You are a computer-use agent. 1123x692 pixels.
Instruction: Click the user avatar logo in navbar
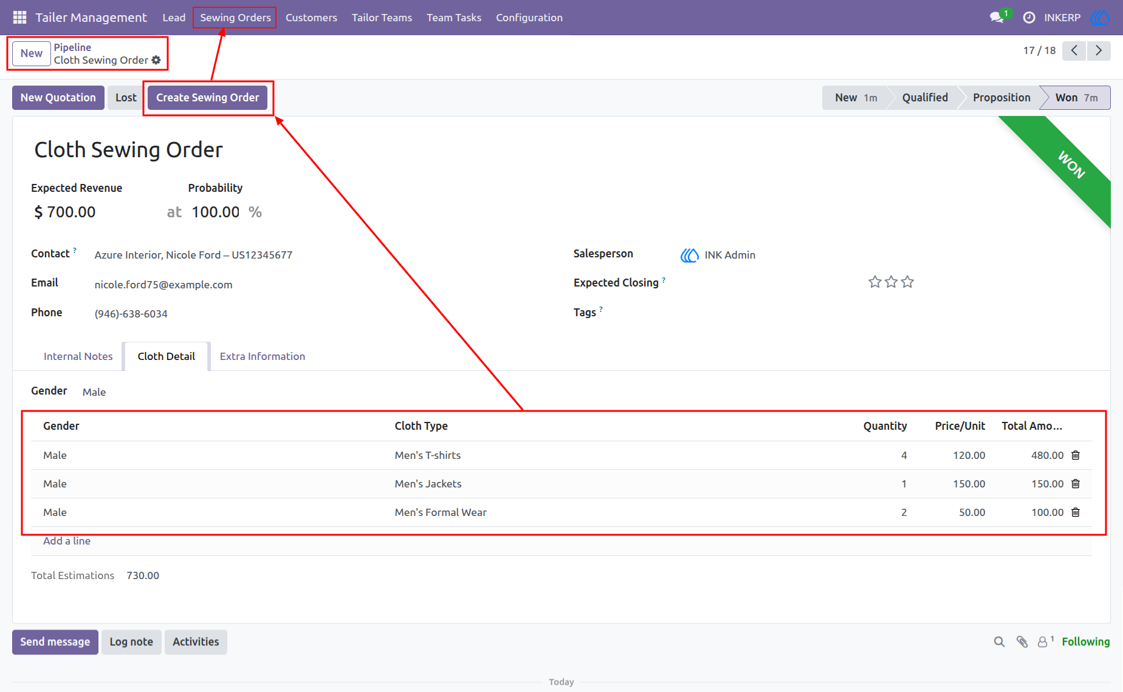[1100, 18]
